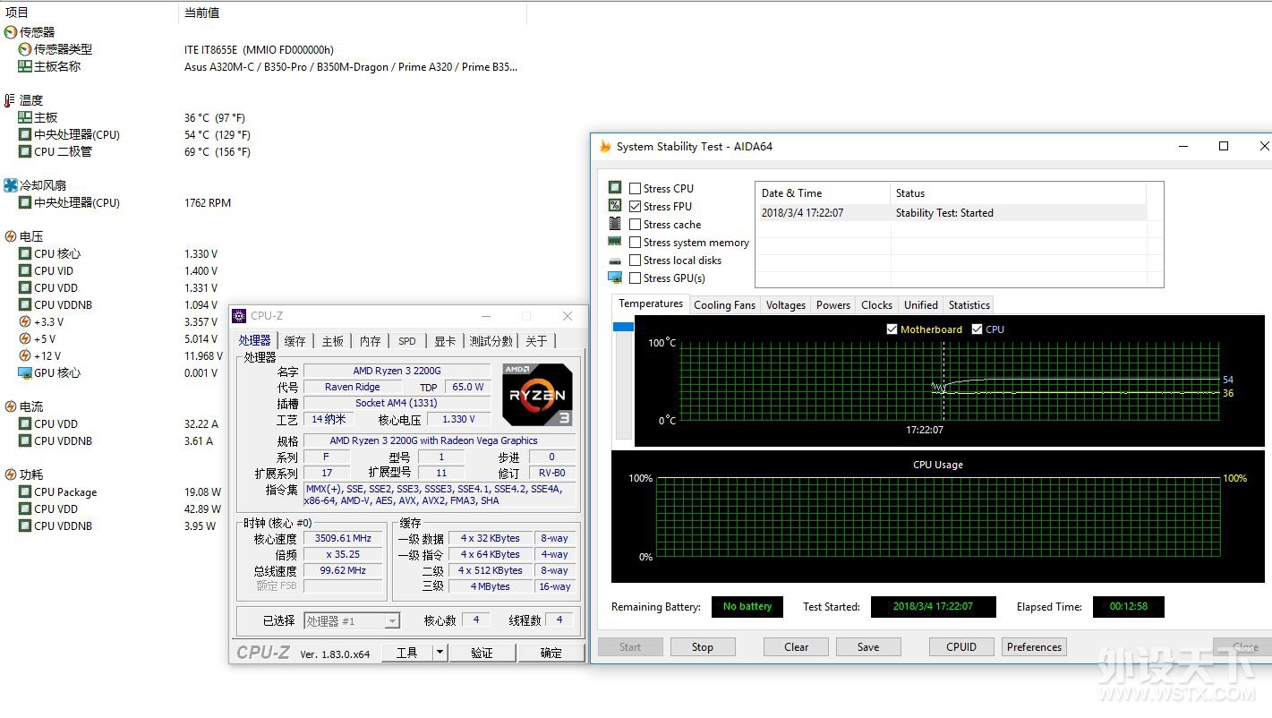The width and height of the screenshot is (1272, 718).
Task: Click the AIDA64 flame icon in title bar
Action: (x=605, y=146)
